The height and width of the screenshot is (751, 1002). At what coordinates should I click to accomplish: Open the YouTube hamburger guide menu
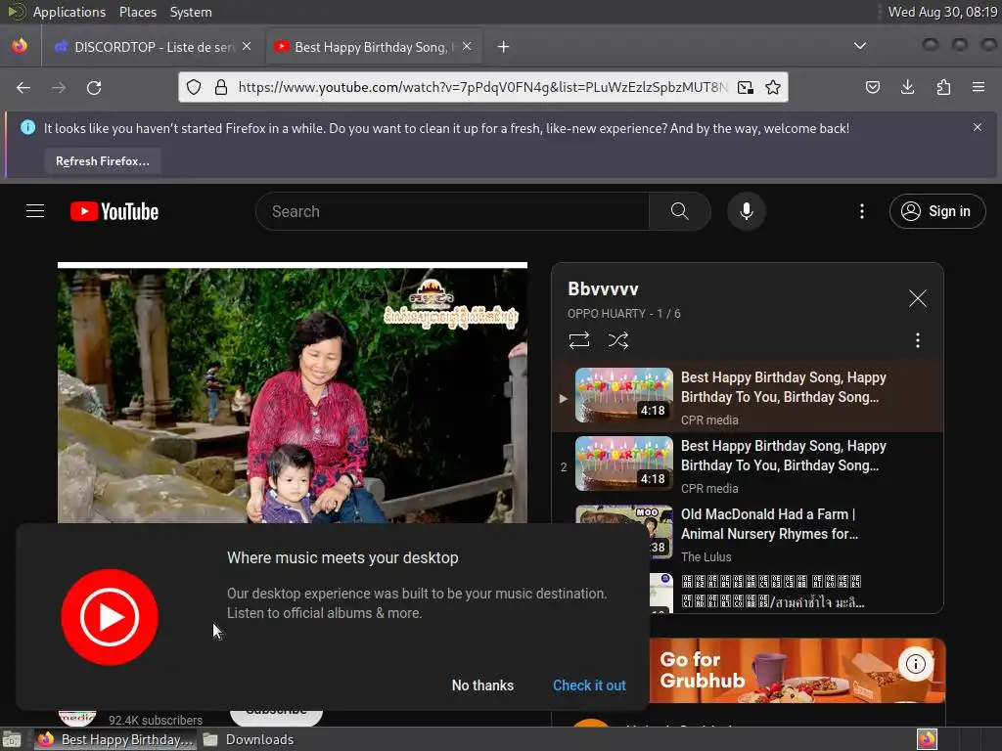tap(35, 211)
